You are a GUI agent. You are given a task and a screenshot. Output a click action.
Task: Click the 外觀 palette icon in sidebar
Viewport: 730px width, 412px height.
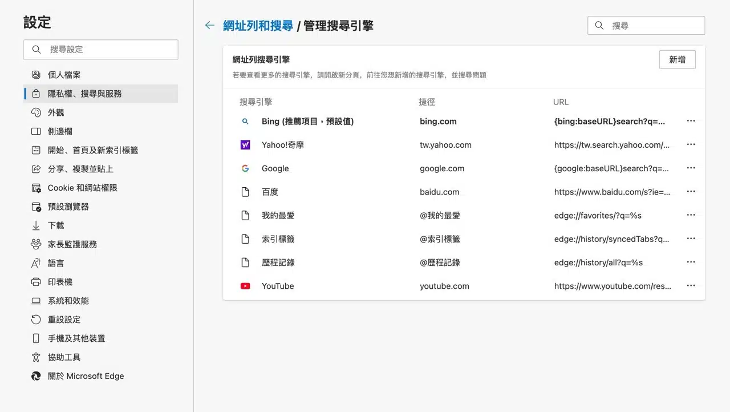(x=36, y=112)
